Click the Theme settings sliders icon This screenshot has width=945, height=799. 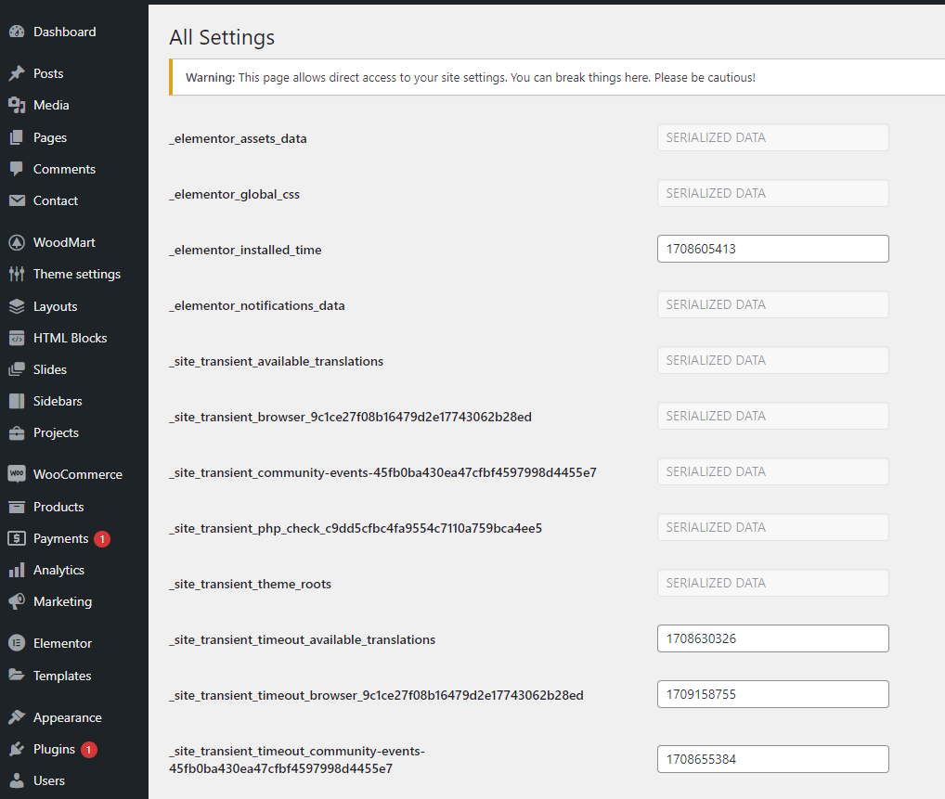(17, 274)
